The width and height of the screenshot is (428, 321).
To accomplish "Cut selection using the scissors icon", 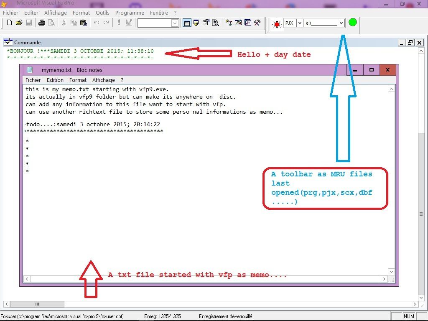I will pos(64,23).
